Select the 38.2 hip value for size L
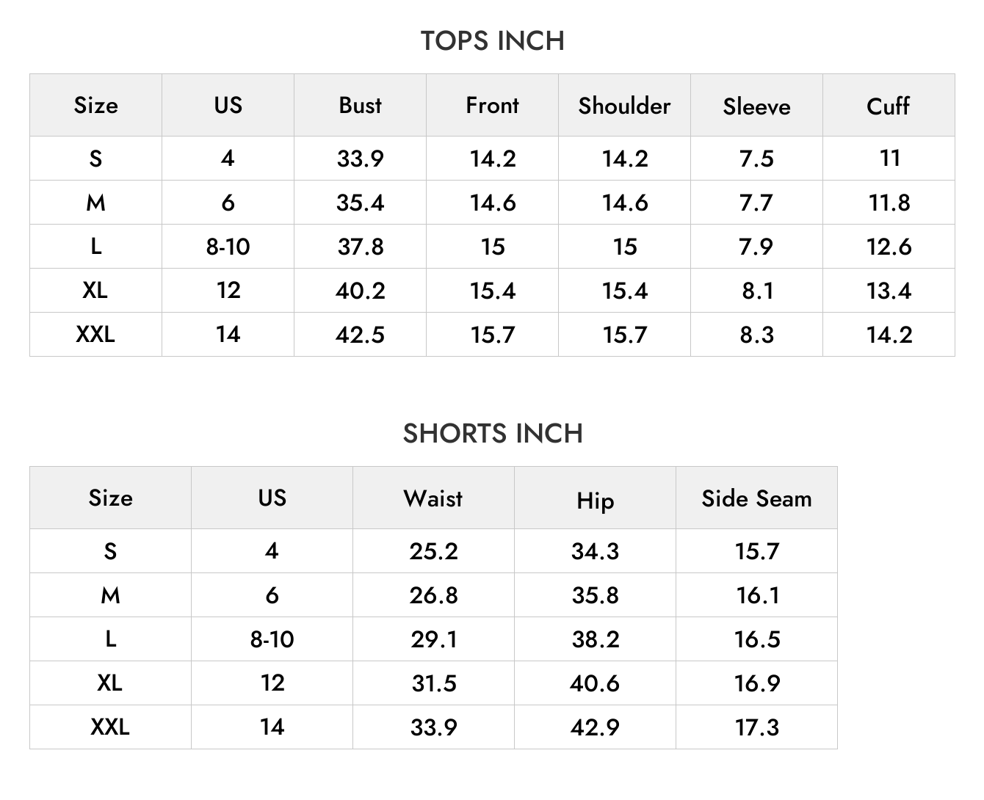 [595, 639]
